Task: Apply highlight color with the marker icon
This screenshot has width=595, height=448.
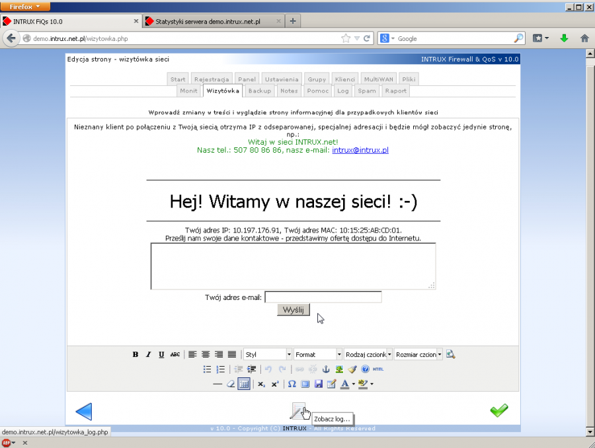Action: tap(363, 384)
